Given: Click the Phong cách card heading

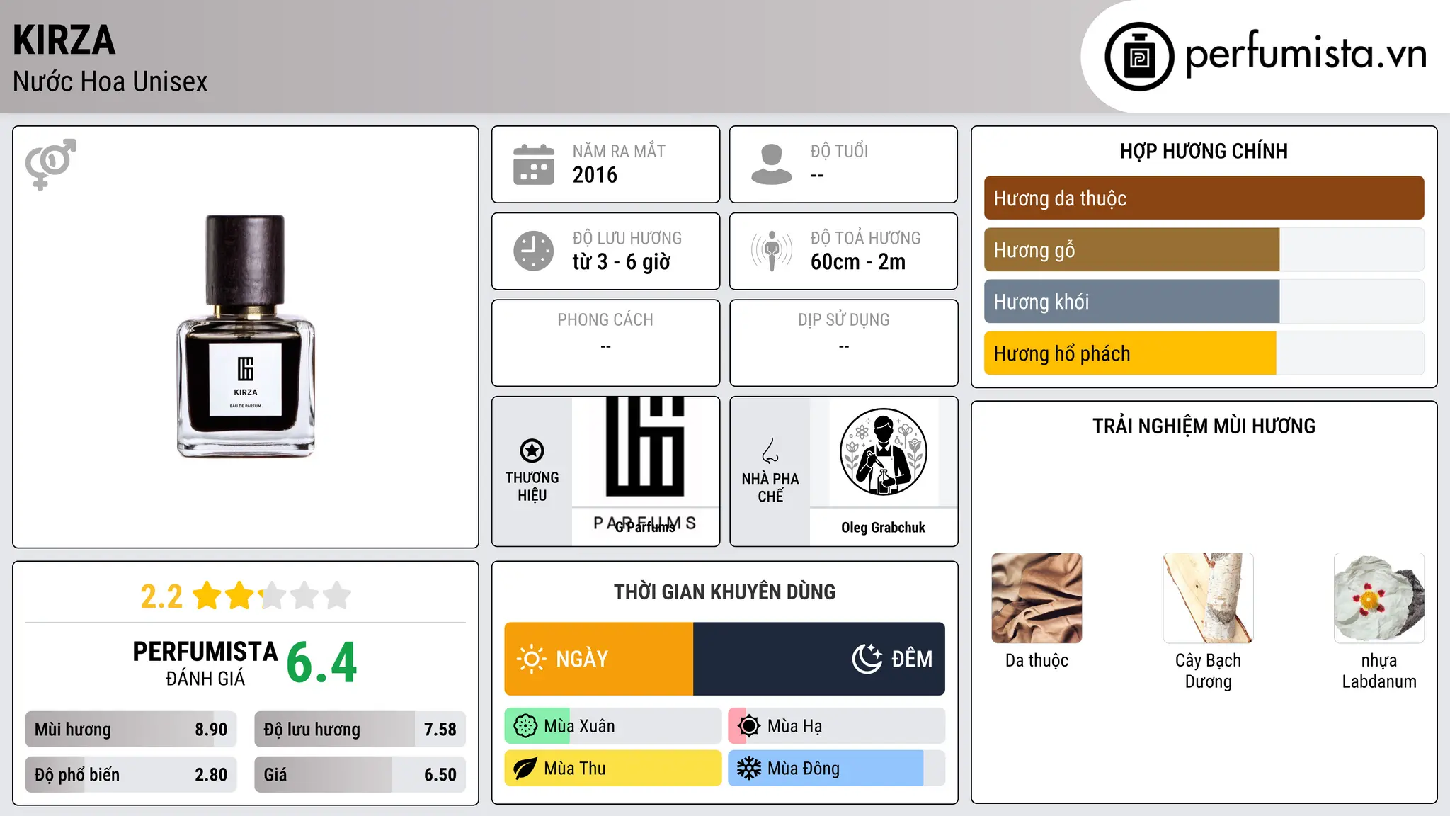Looking at the screenshot, I should click(x=605, y=320).
